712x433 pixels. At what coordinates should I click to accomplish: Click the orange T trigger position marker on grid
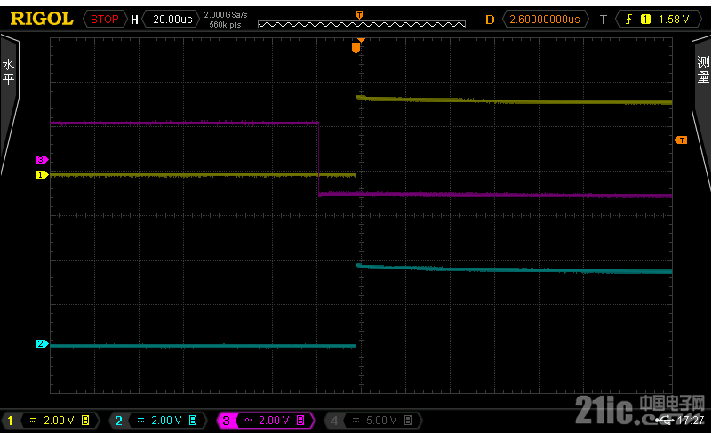click(x=356, y=47)
